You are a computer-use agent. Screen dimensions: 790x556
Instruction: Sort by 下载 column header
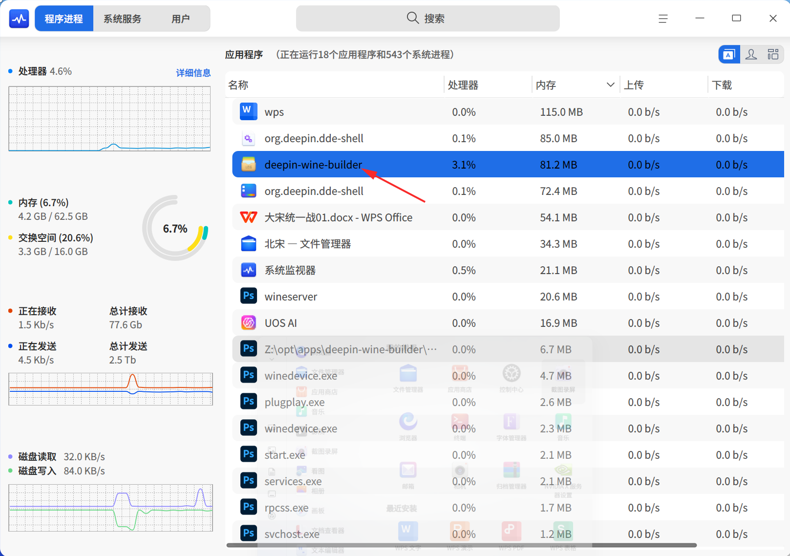point(746,85)
